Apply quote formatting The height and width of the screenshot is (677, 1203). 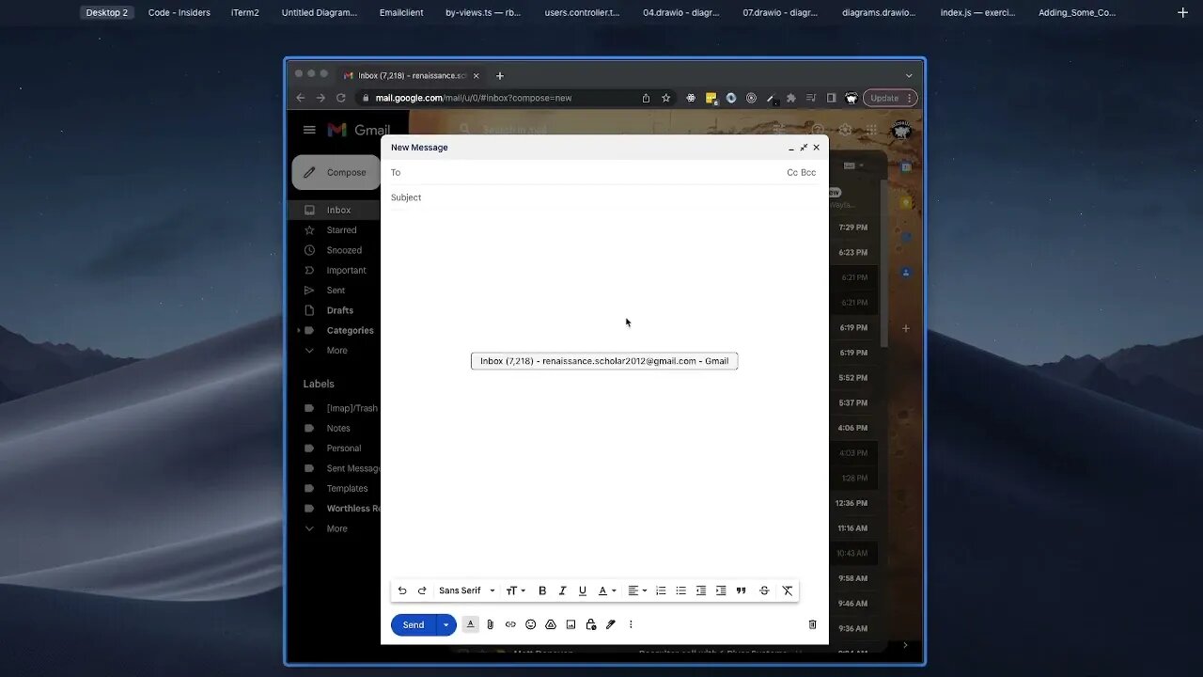pyautogui.click(x=741, y=590)
